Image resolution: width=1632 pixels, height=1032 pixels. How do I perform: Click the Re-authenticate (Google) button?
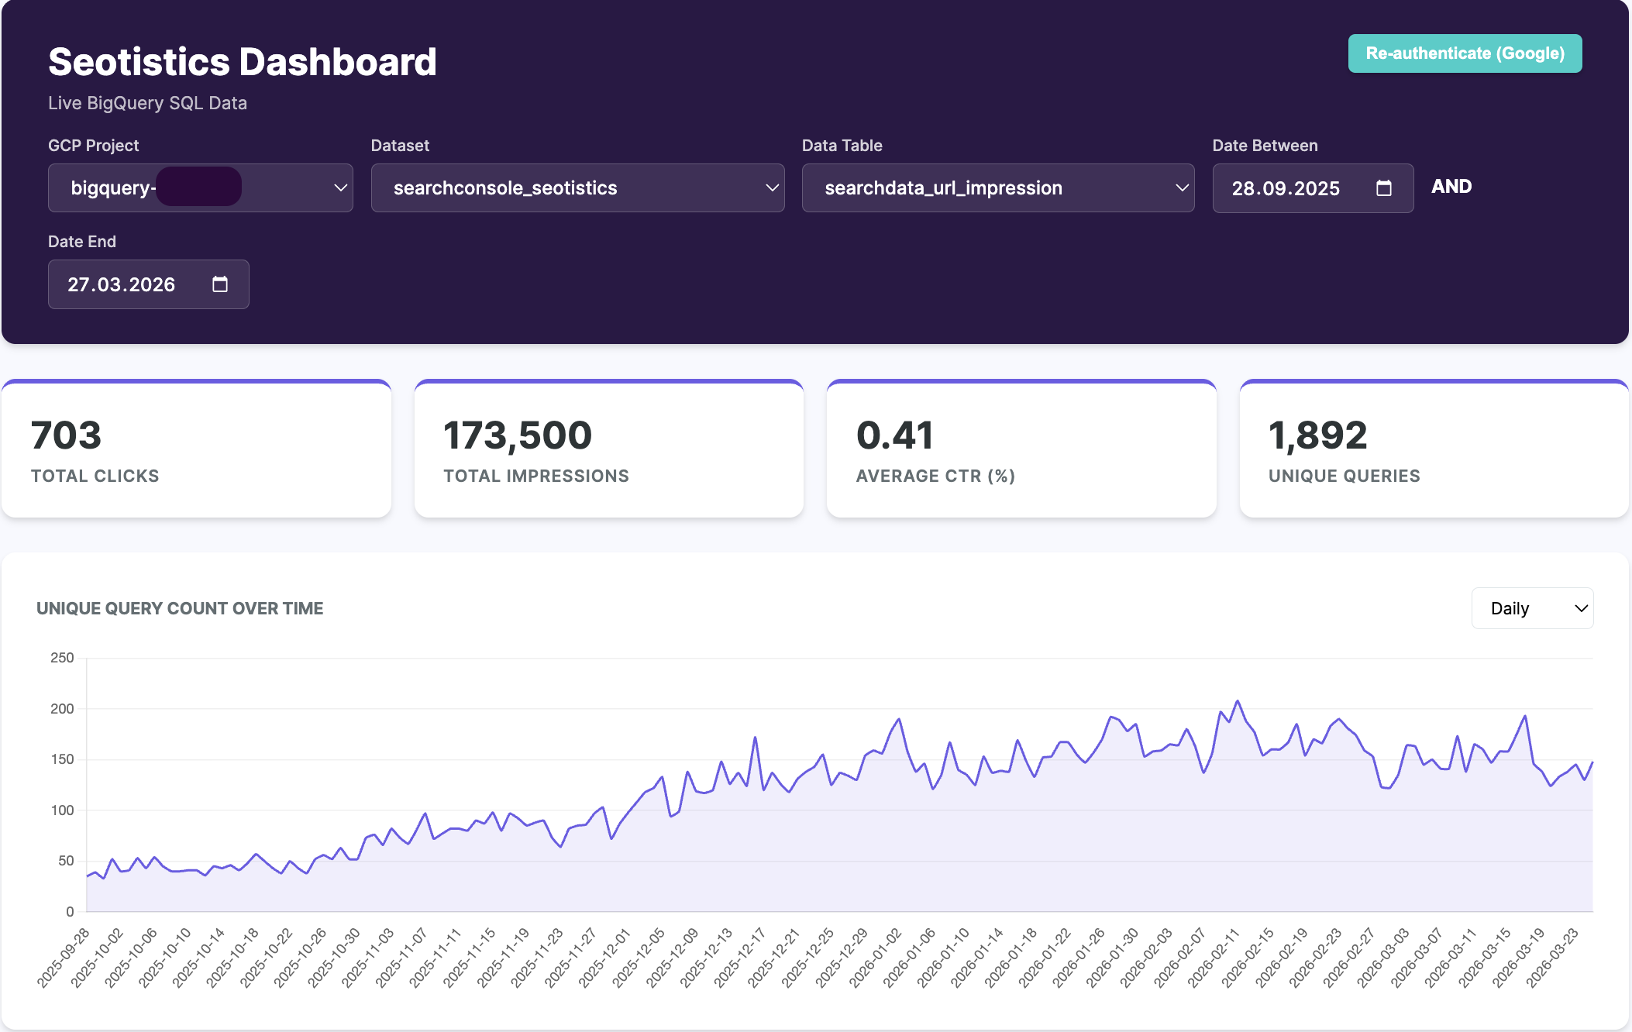1465,53
